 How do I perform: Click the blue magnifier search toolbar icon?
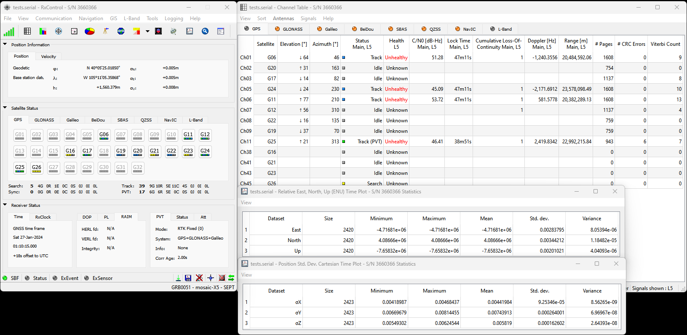click(205, 31)
